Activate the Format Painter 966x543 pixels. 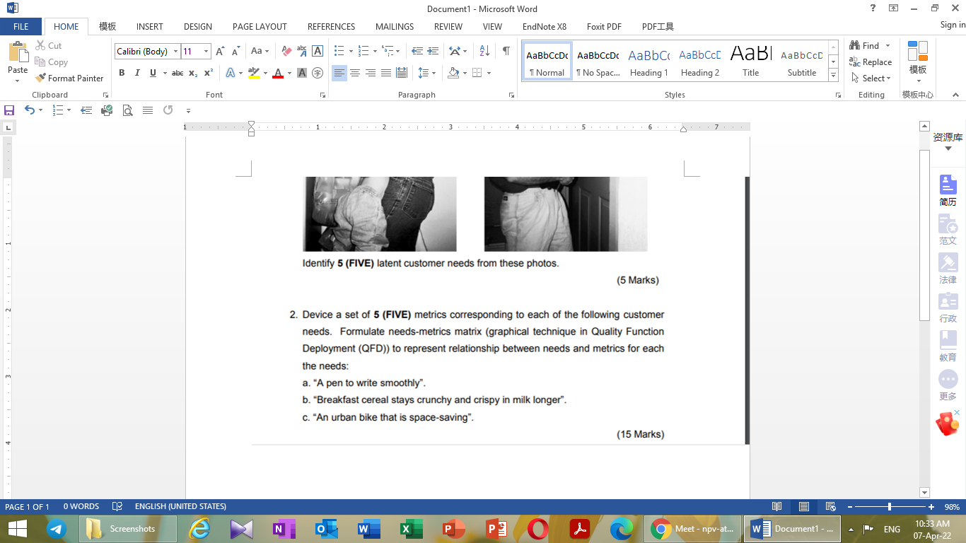pyautogui.click(x=69, y=78)
